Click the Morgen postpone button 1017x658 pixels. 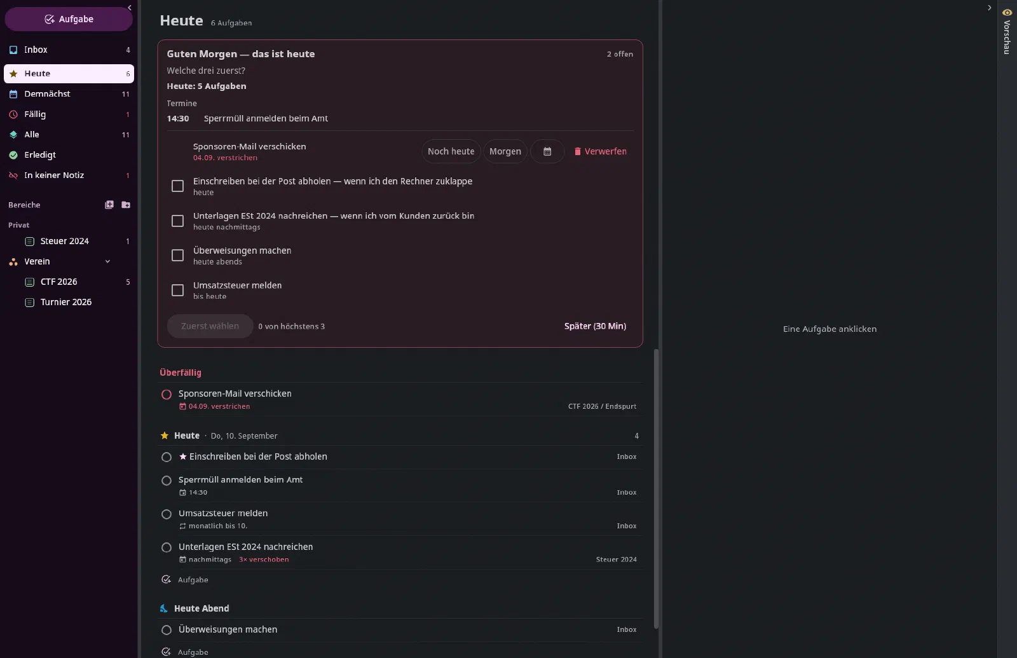505,151
